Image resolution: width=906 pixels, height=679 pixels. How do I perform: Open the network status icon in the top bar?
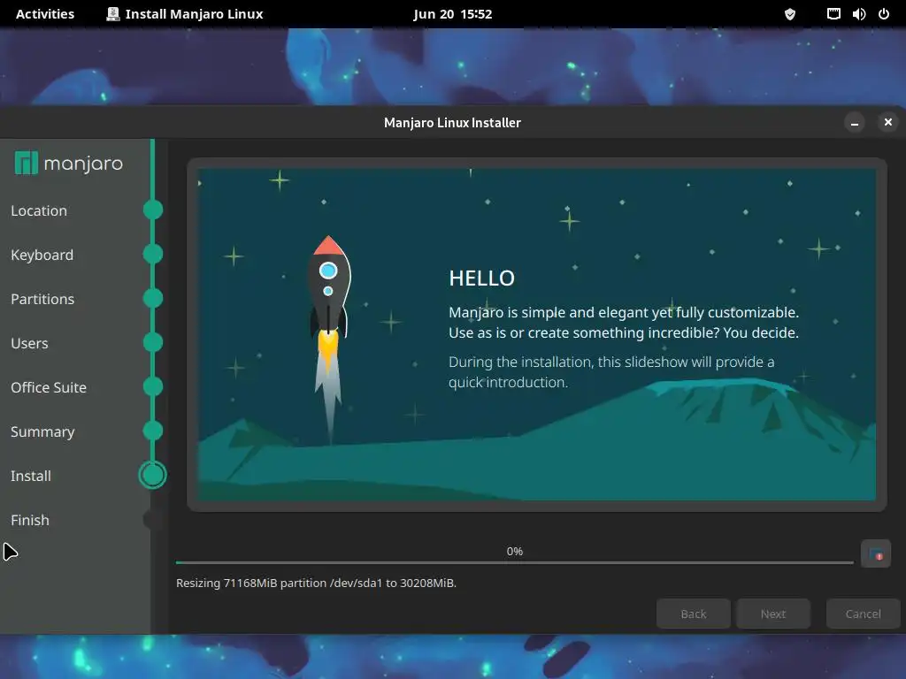[833, 14]
